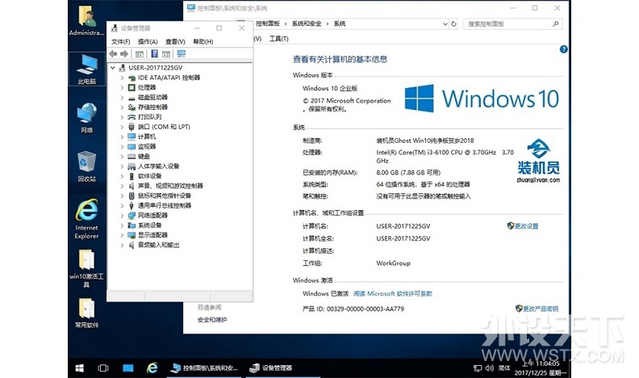
Task: Select 声音、视频和游戏控制器 category
Action: [170, 186]
